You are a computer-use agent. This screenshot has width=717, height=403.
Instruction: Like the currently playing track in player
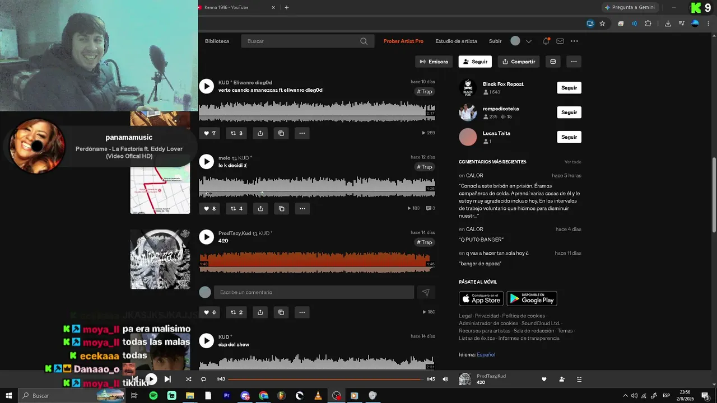[544, 379]
